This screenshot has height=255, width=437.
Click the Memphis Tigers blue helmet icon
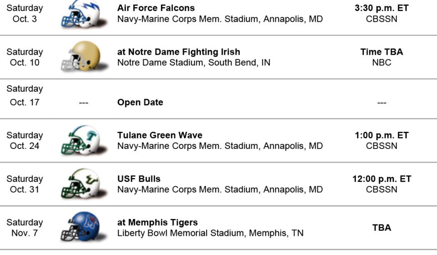point(84,227)
